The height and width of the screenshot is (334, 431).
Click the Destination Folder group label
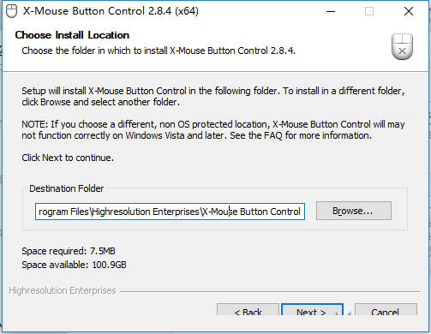[x=67, y=188]
